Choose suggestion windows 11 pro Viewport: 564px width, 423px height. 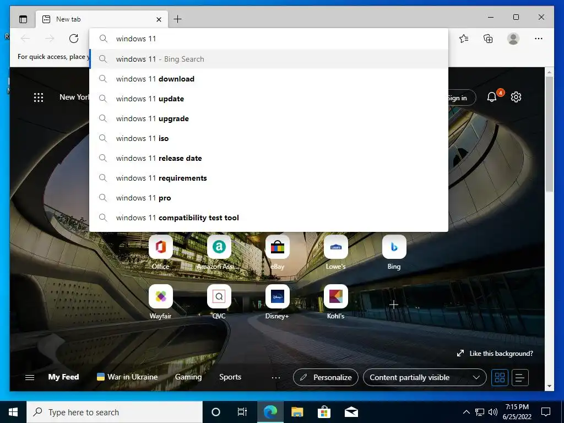[x=269, y=198]
